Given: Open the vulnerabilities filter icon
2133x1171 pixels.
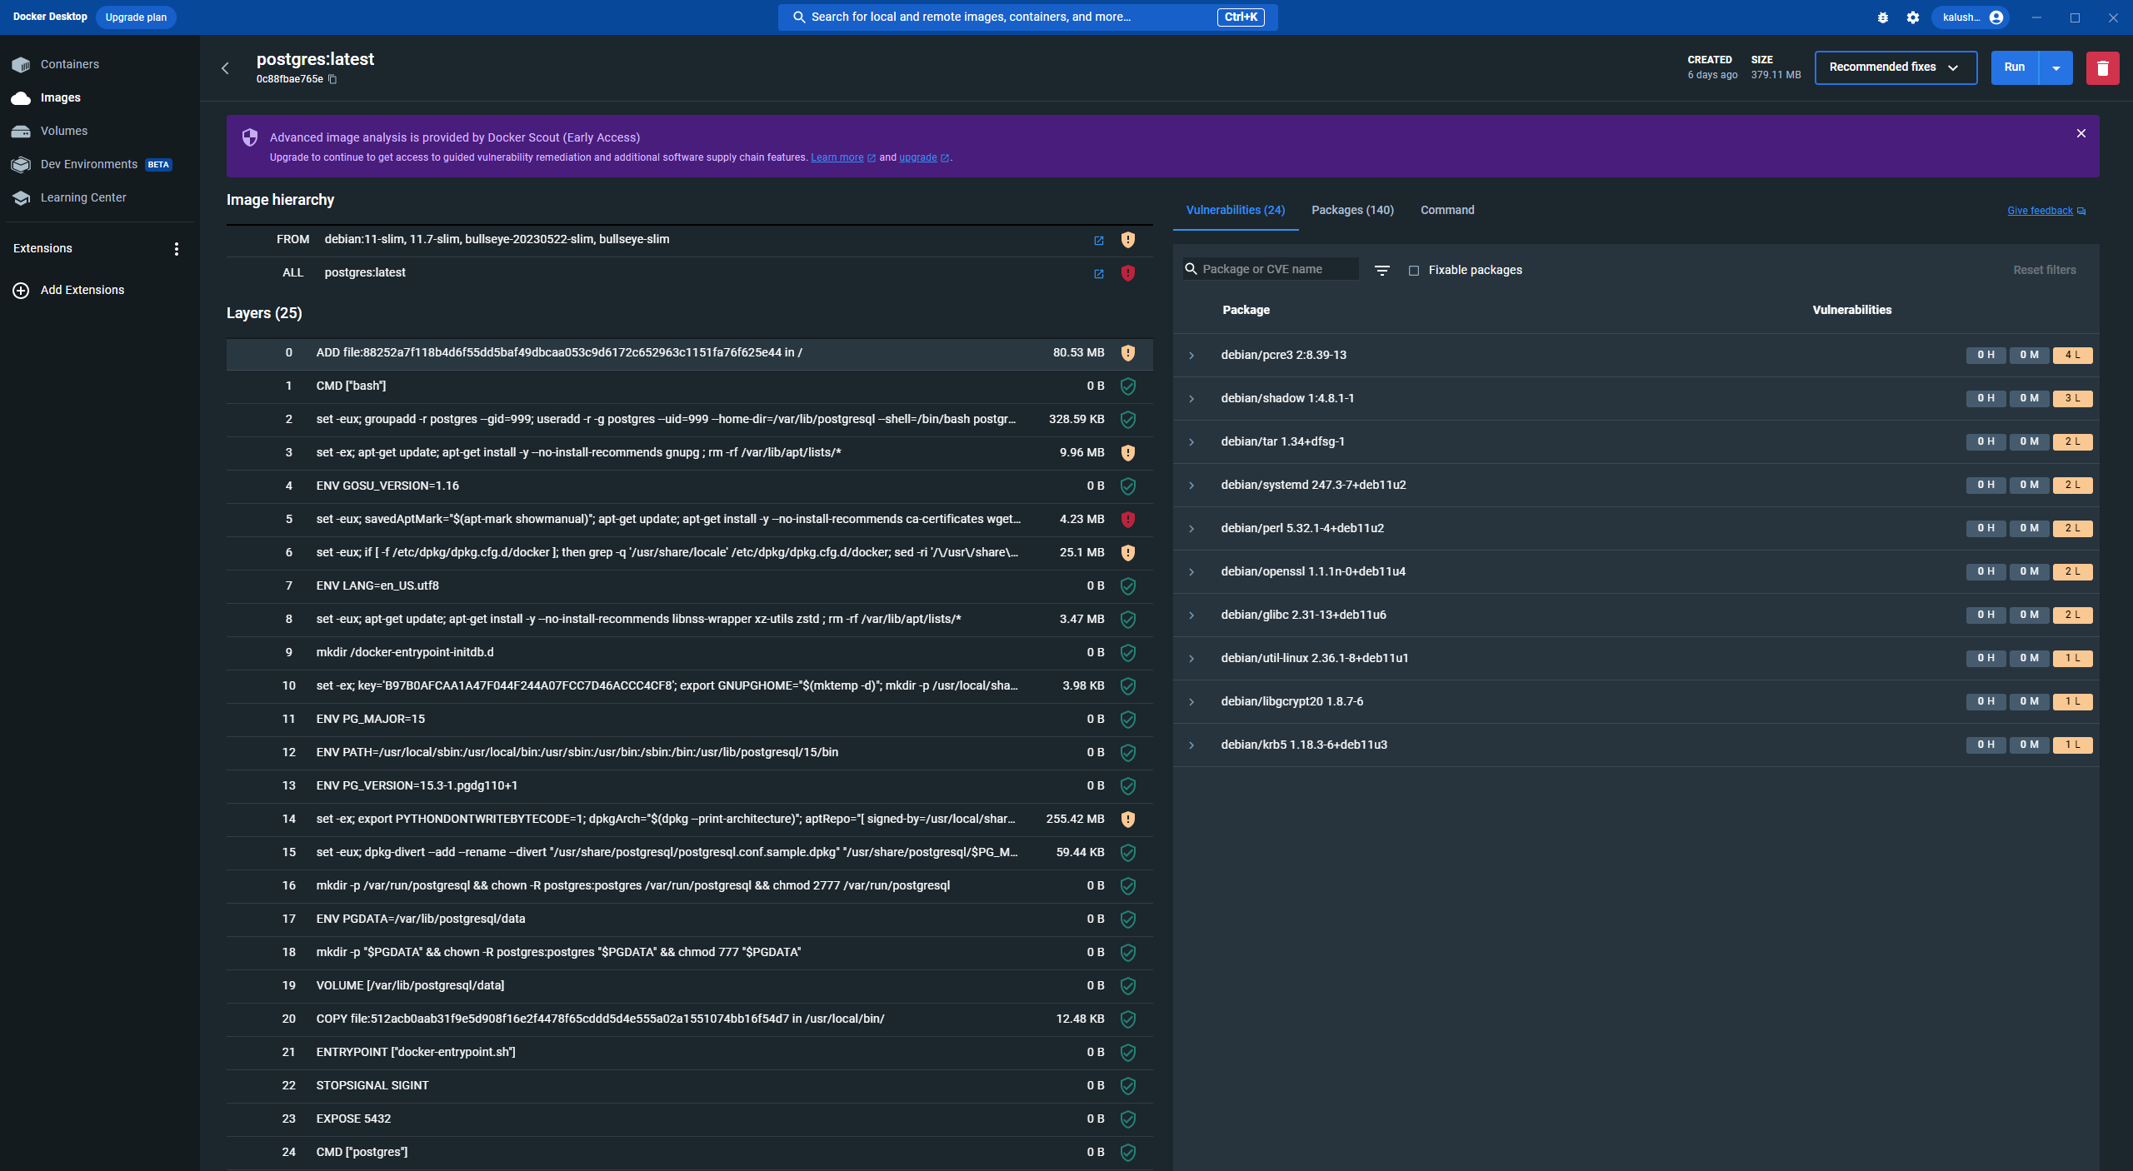Looking at the screenshot, I should point(1382,270).
